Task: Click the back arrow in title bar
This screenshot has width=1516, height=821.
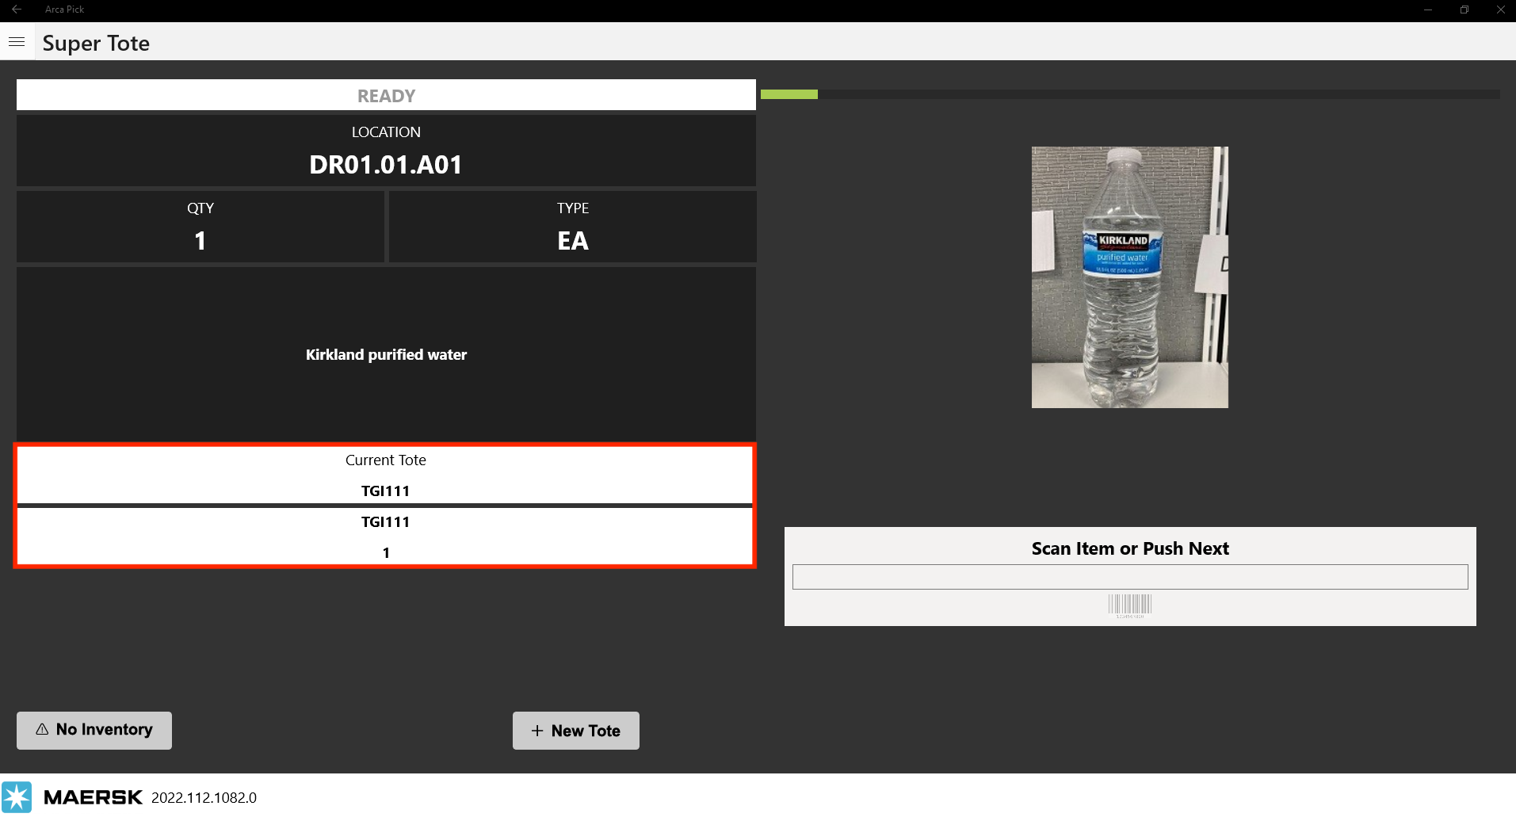Action: [x=17, y=10]
